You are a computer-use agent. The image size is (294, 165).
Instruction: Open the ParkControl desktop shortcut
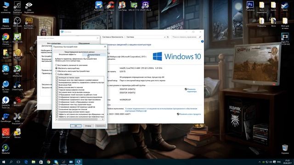click(x=99, y=6)
